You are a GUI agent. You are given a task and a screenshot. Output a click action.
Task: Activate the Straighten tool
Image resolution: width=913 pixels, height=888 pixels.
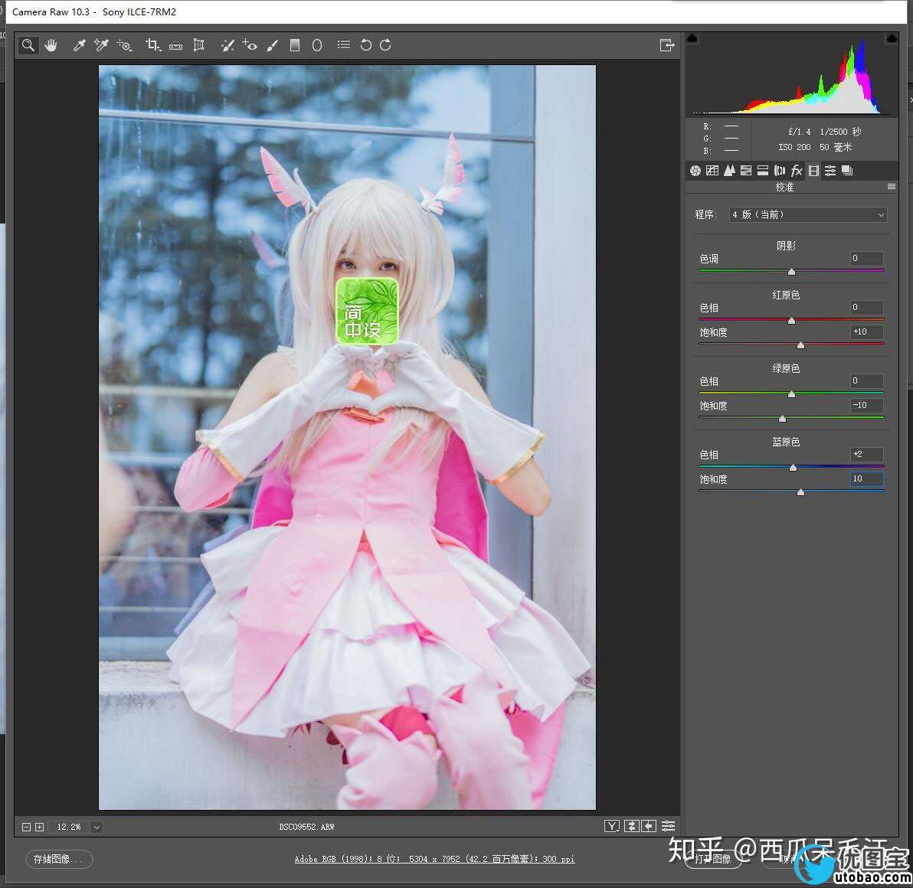point(176,45)
